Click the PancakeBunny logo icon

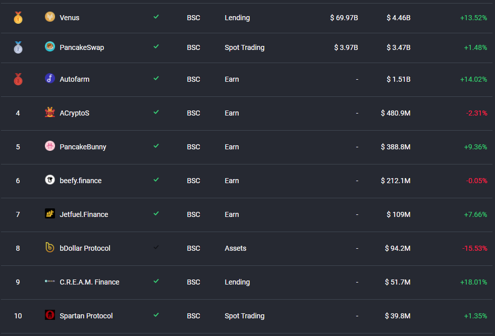(x=49, y=146)
